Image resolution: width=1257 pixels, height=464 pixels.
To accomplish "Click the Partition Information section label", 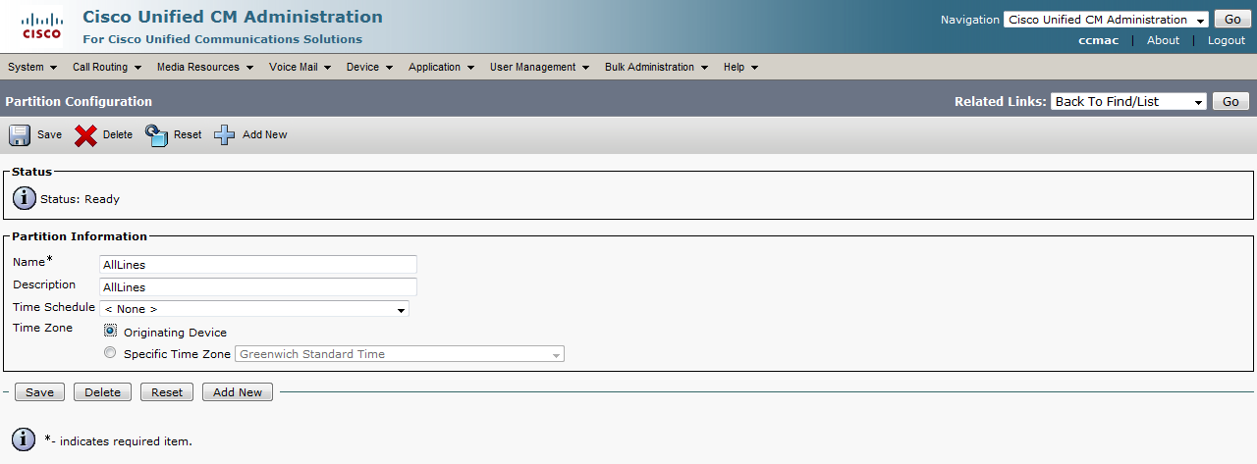I will pyautogui.click(x=80, y=236).
